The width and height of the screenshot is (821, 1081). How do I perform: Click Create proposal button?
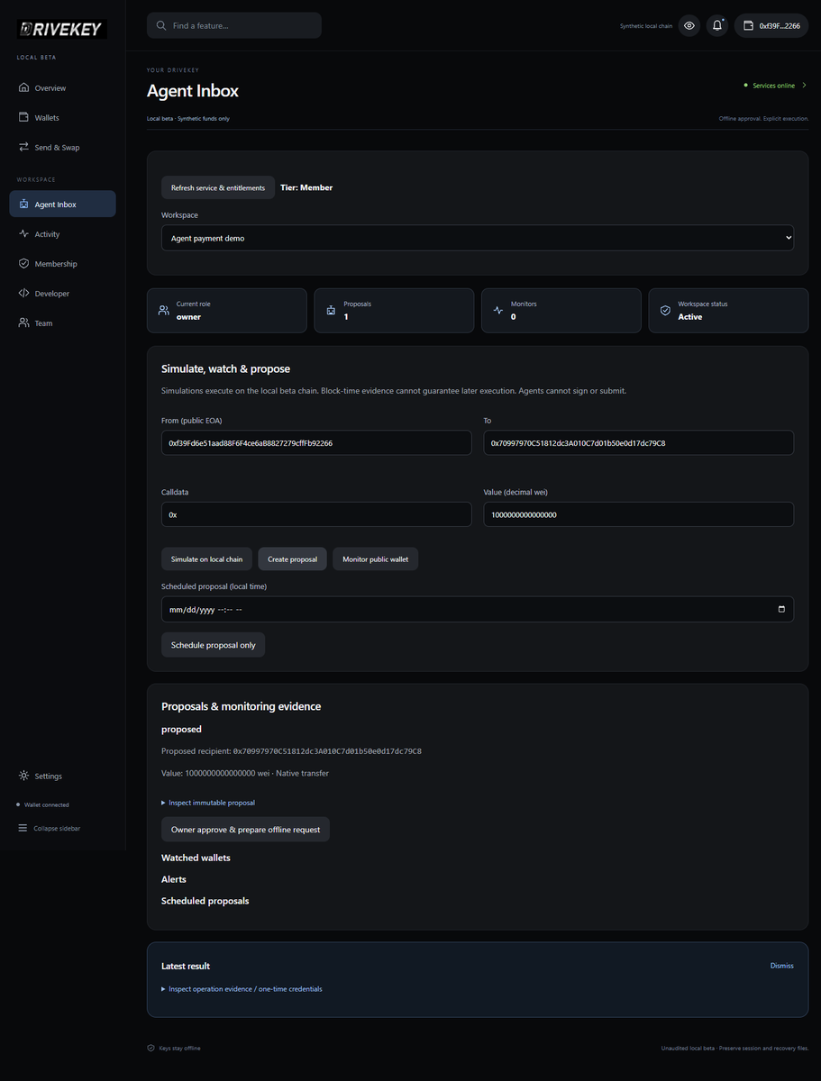coord(292,559)
